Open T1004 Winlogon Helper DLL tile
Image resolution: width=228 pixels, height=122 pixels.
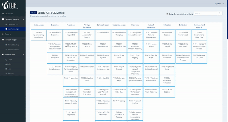pos(71,35)
